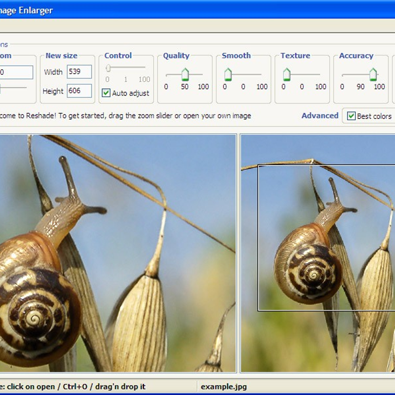Click the Quality heading label

pos(176,56)
